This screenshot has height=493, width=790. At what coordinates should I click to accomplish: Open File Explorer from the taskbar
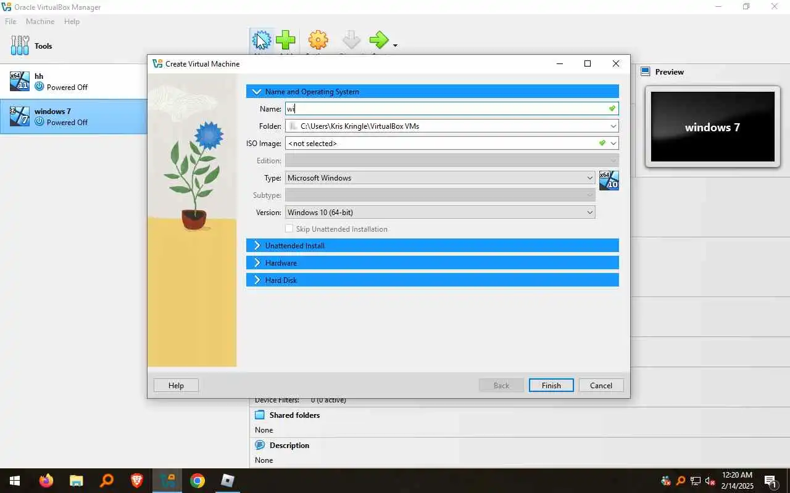click(76, 481)
